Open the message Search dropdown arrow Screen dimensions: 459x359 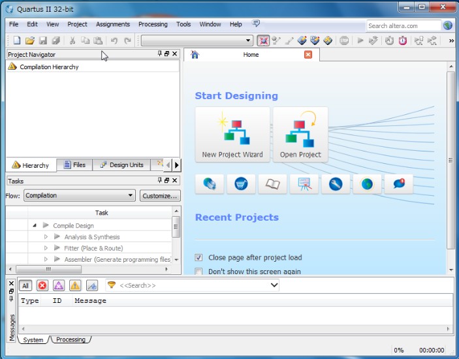274,285
